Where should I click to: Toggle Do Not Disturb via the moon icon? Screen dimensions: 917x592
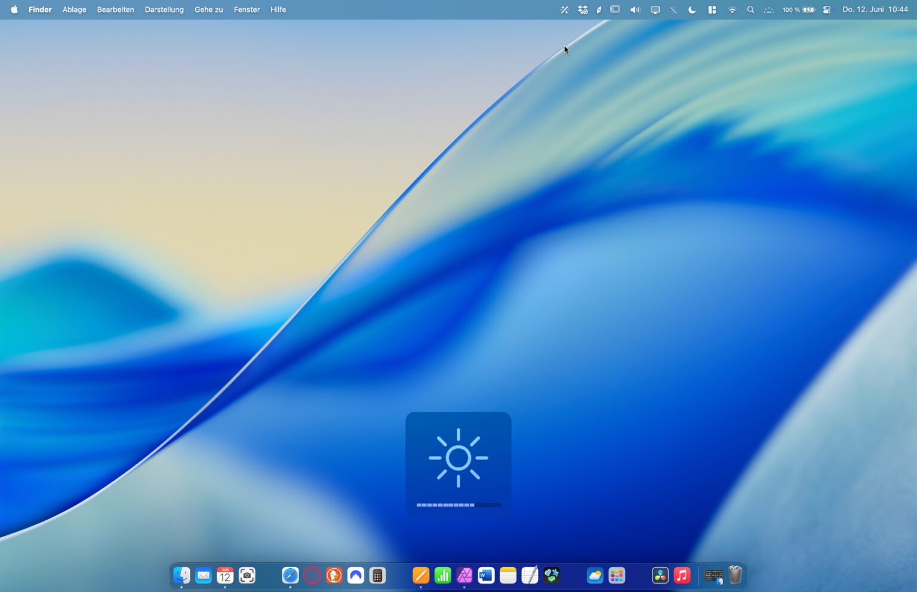[x=691, y=10]
